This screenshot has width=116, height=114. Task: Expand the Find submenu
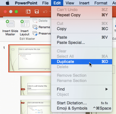81,89
